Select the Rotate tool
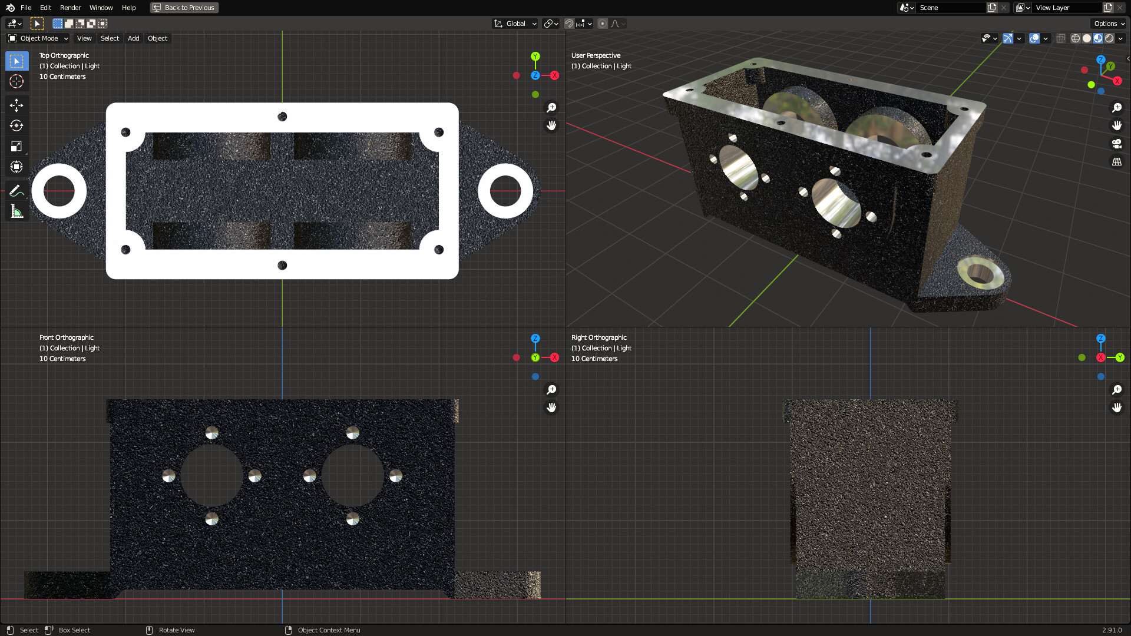 16,125
